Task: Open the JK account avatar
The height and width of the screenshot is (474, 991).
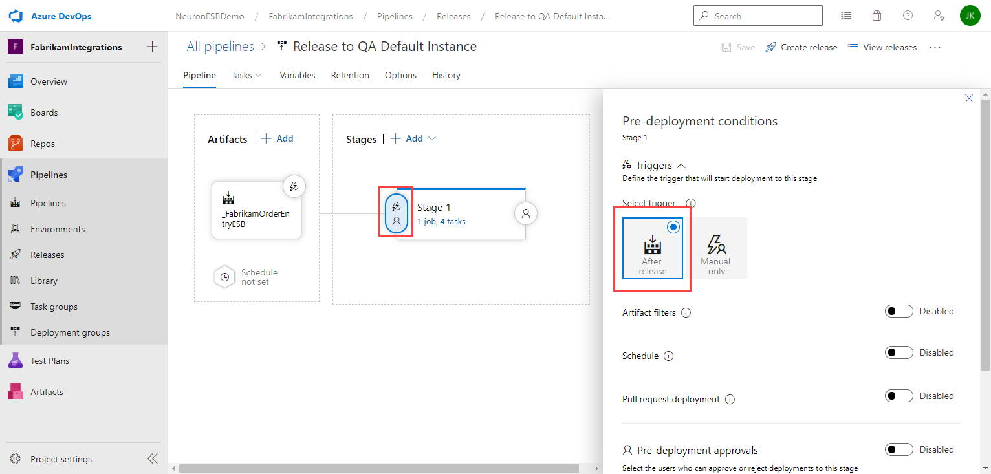Action: (x=970, y=16)
